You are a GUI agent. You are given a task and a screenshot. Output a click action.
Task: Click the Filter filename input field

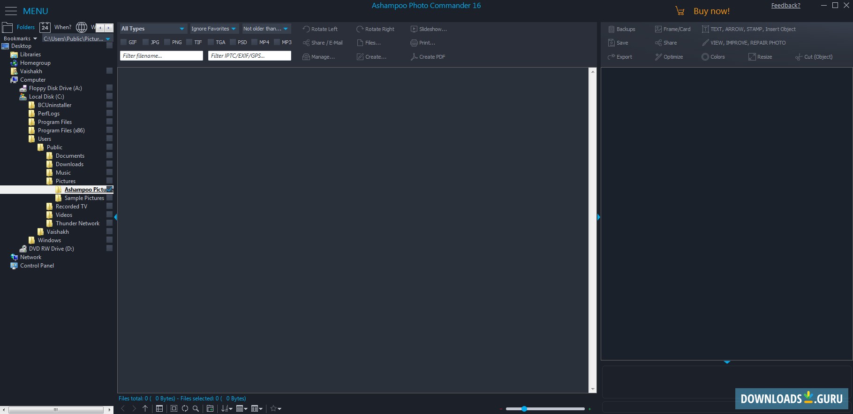[161, 56]
